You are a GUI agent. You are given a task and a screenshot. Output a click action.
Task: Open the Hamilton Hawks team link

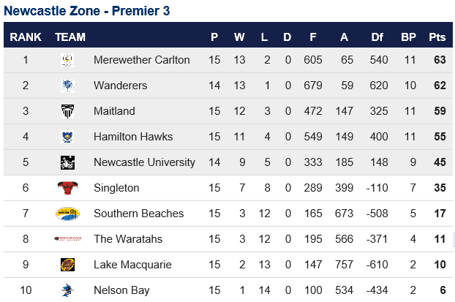[133, 136]
